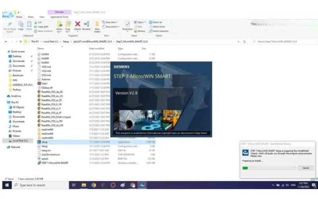
Task: Click Select none
Action: tap(157, 27)
